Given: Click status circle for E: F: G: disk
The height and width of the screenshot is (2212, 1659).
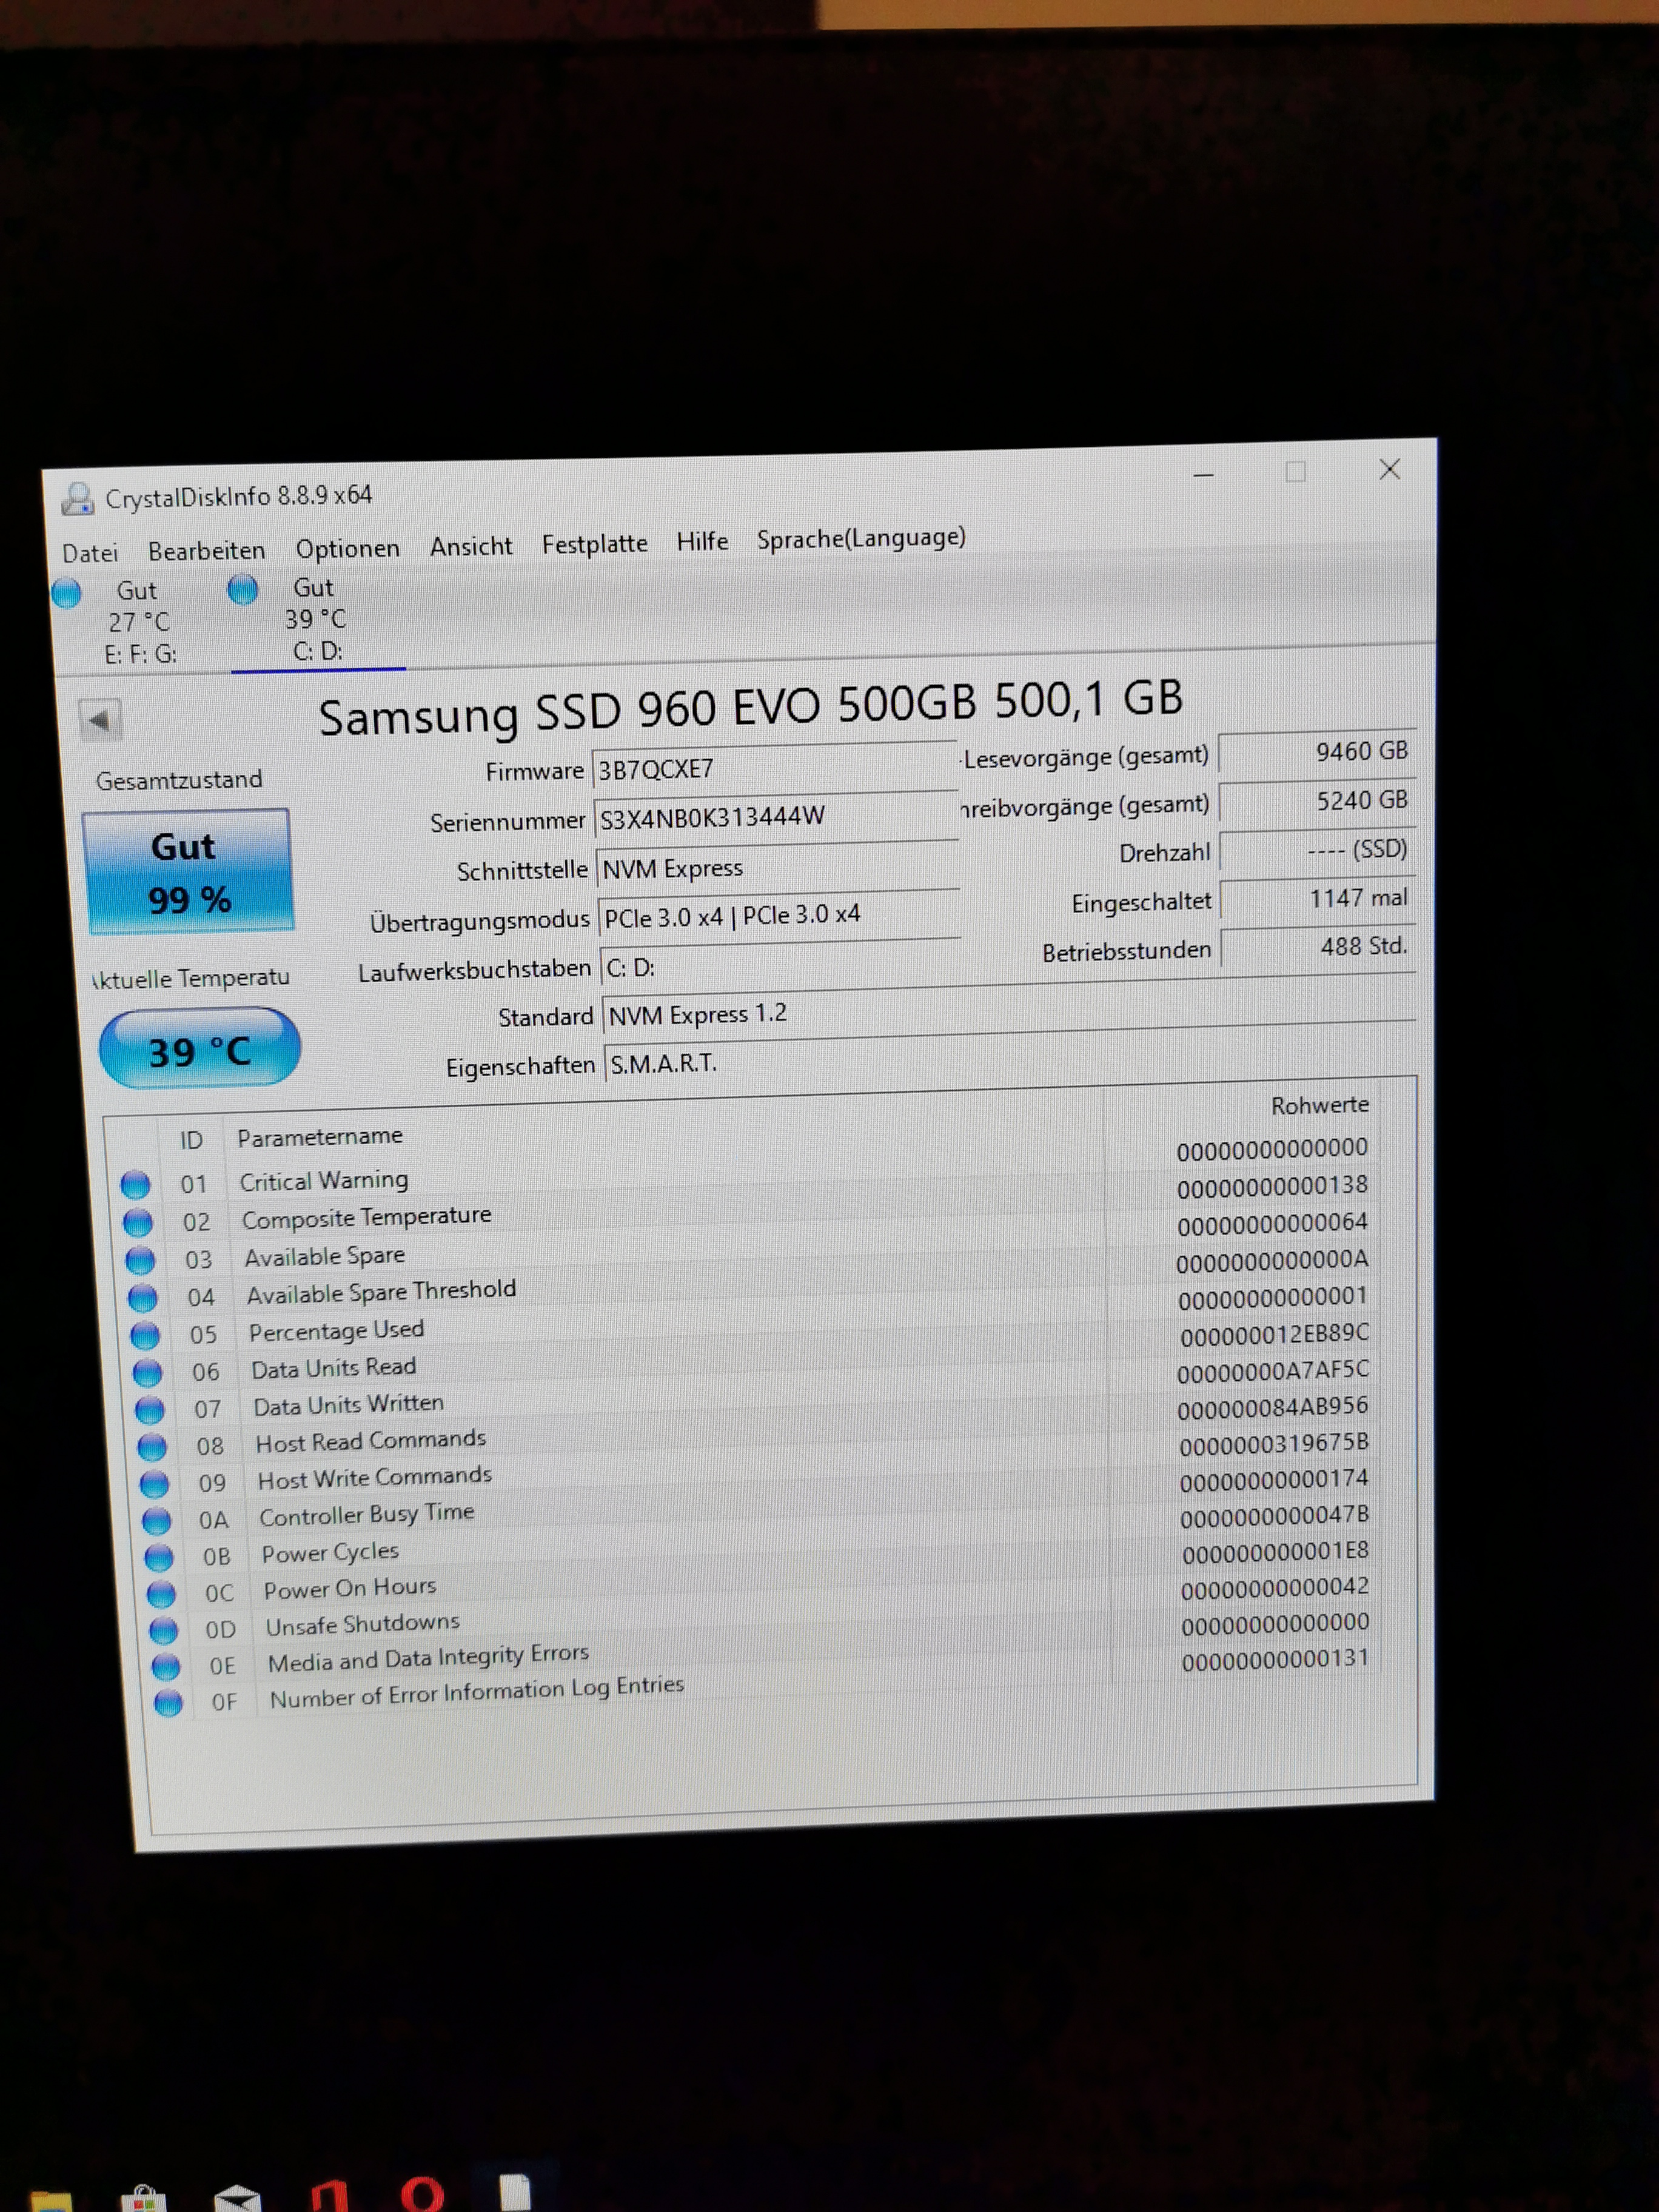Looking at the screenshot, I should point(66,594).
